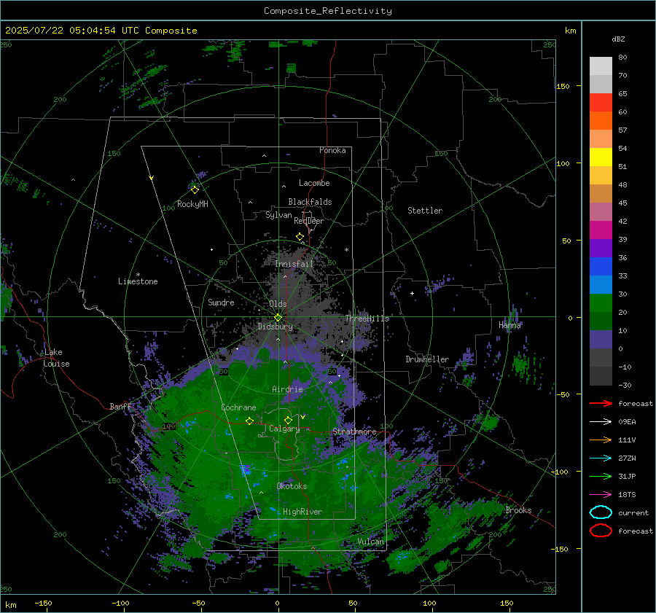
Task: Click the yellow radar-site diamond above Didsbury
Action: click(x=278, y=318)
